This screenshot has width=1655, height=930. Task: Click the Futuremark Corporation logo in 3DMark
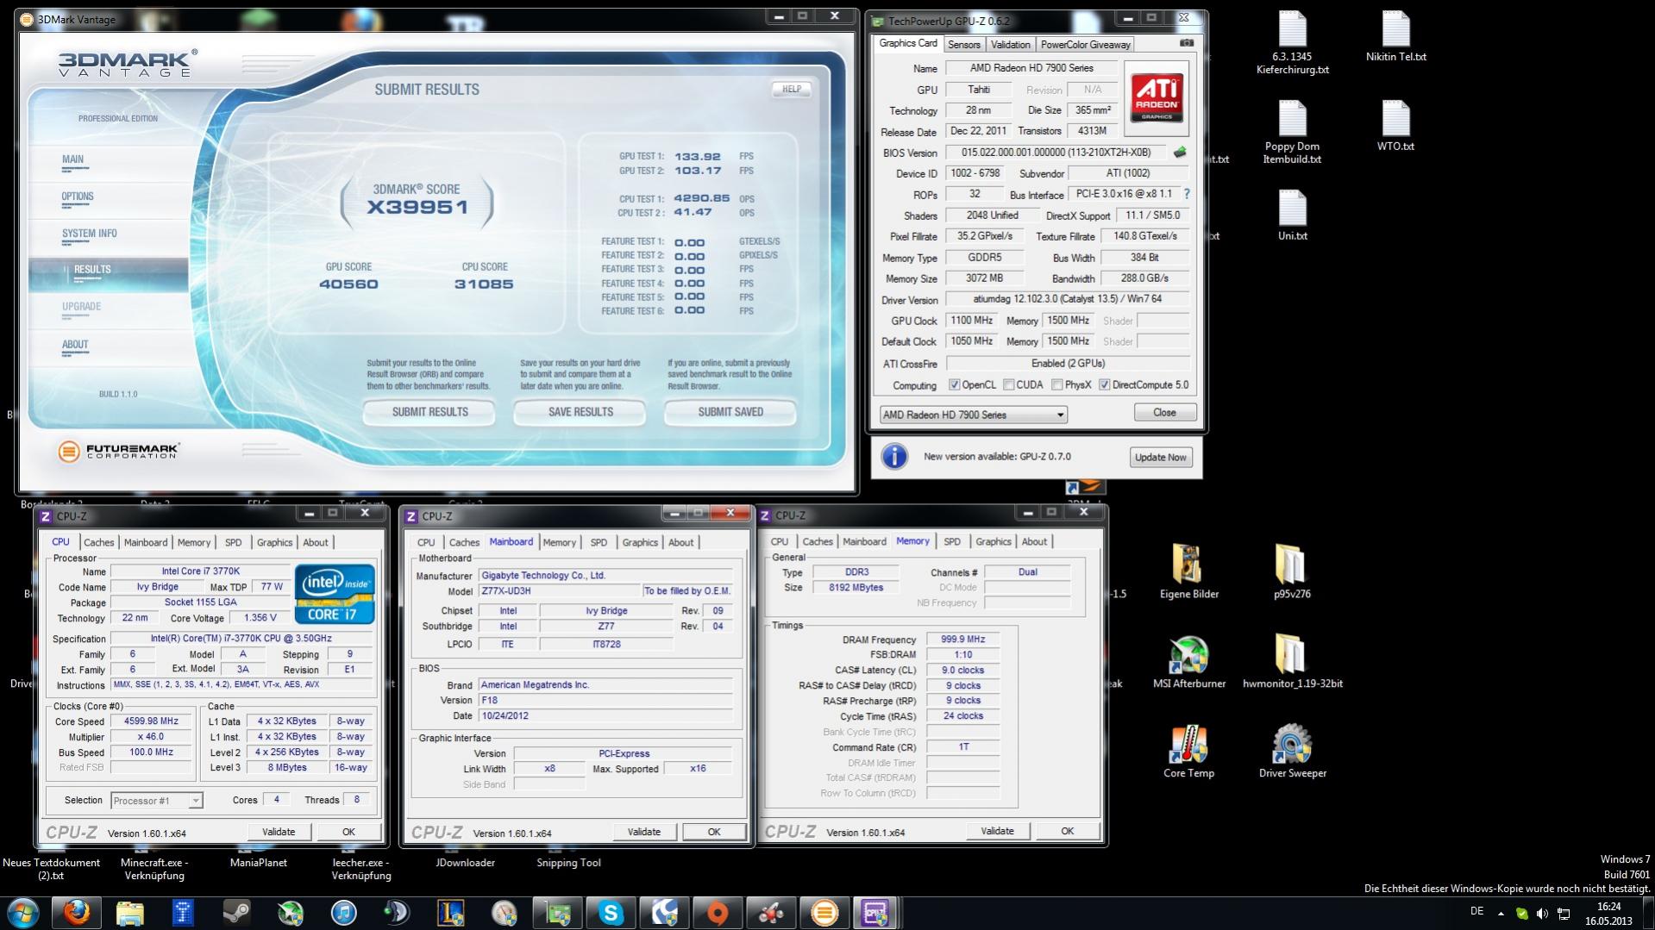(x=119, y=451)
